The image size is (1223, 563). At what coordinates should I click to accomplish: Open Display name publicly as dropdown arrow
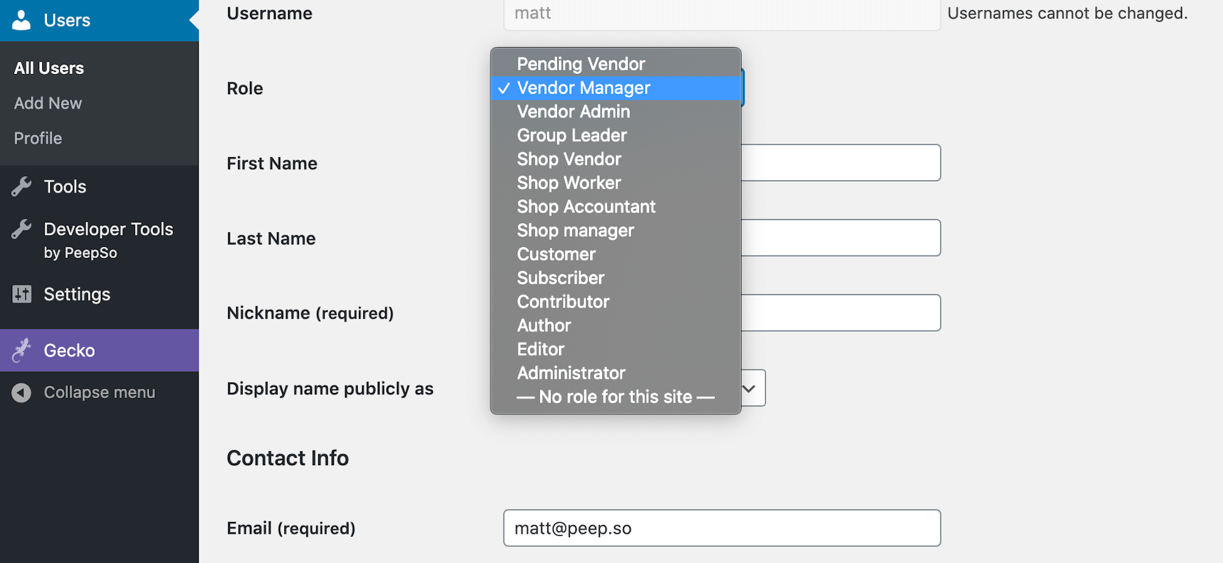pyautogui.click(x=749, y=388)
